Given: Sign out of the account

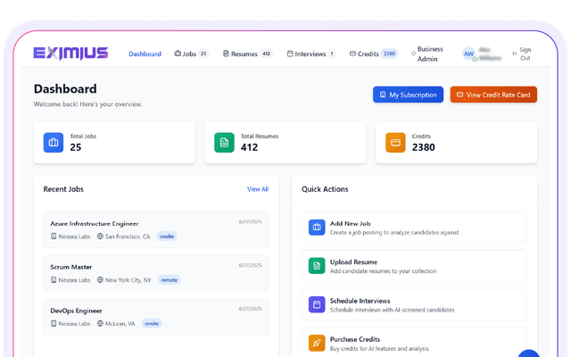Looking at the screenshot, I should pos(521,54).
